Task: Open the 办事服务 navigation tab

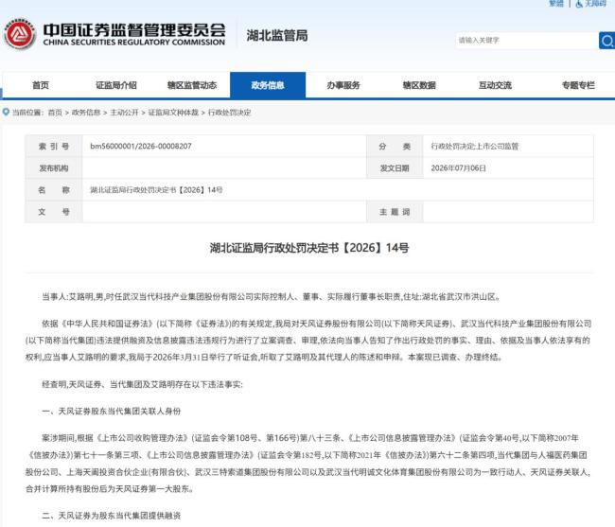Action: [x=343, y=85]
